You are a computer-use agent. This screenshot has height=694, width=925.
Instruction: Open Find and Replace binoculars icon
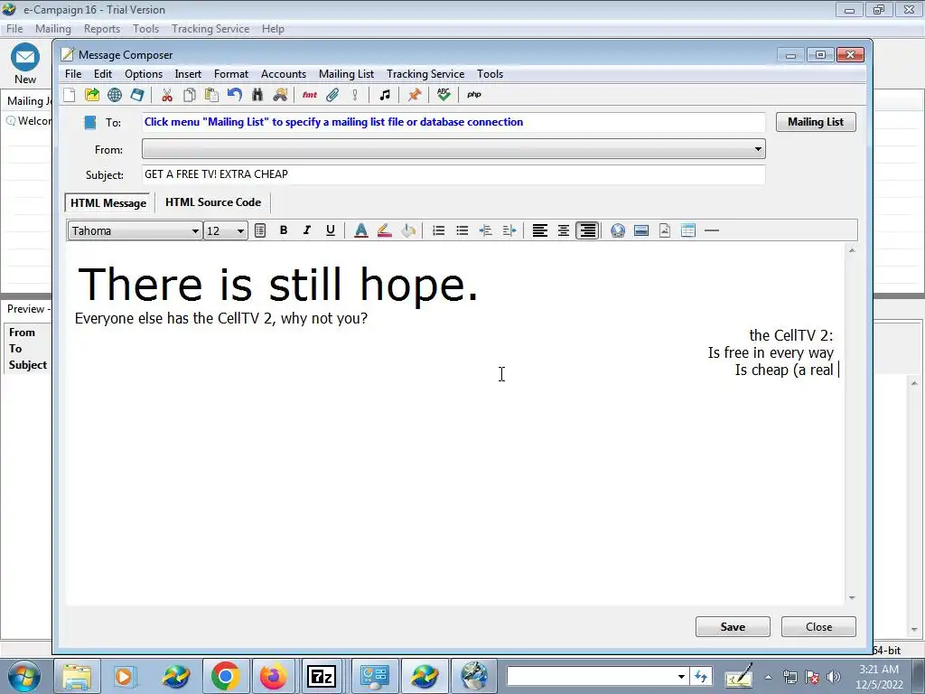280,95
